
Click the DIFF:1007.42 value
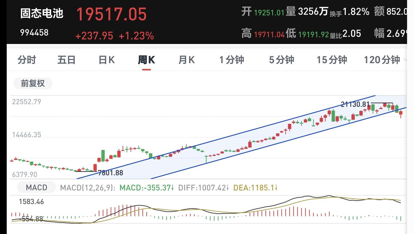204,187
